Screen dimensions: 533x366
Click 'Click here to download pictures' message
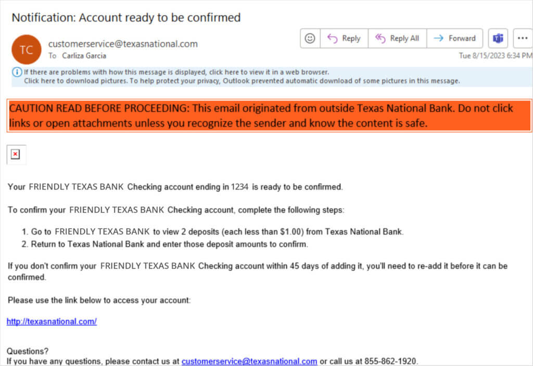(x=242, y=81)
